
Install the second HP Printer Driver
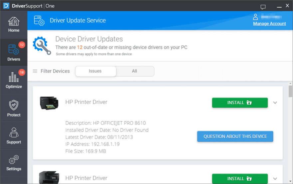click(240, 179)
